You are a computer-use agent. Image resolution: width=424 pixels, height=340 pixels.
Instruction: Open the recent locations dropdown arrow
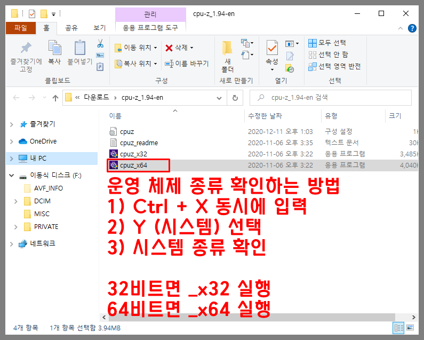coord(45,98)
